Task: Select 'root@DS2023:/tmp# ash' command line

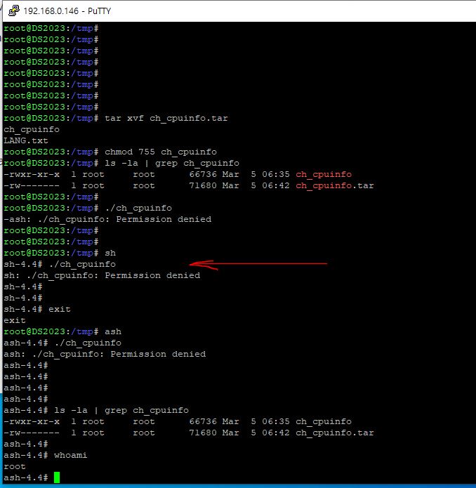Action: [62, 331]
